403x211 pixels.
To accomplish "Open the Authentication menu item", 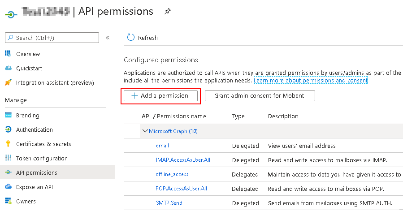I will click(34, 129).
